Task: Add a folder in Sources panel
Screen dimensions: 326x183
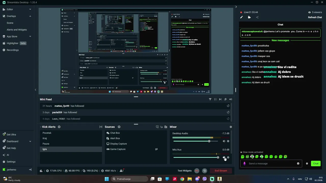Action: [166, 127]
